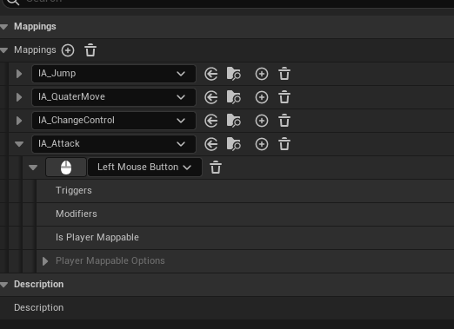The width and height of the screenshot is (454, 329).
Task: Delete the IA_QuaterMove mapping
Action: tap(284, 97)
